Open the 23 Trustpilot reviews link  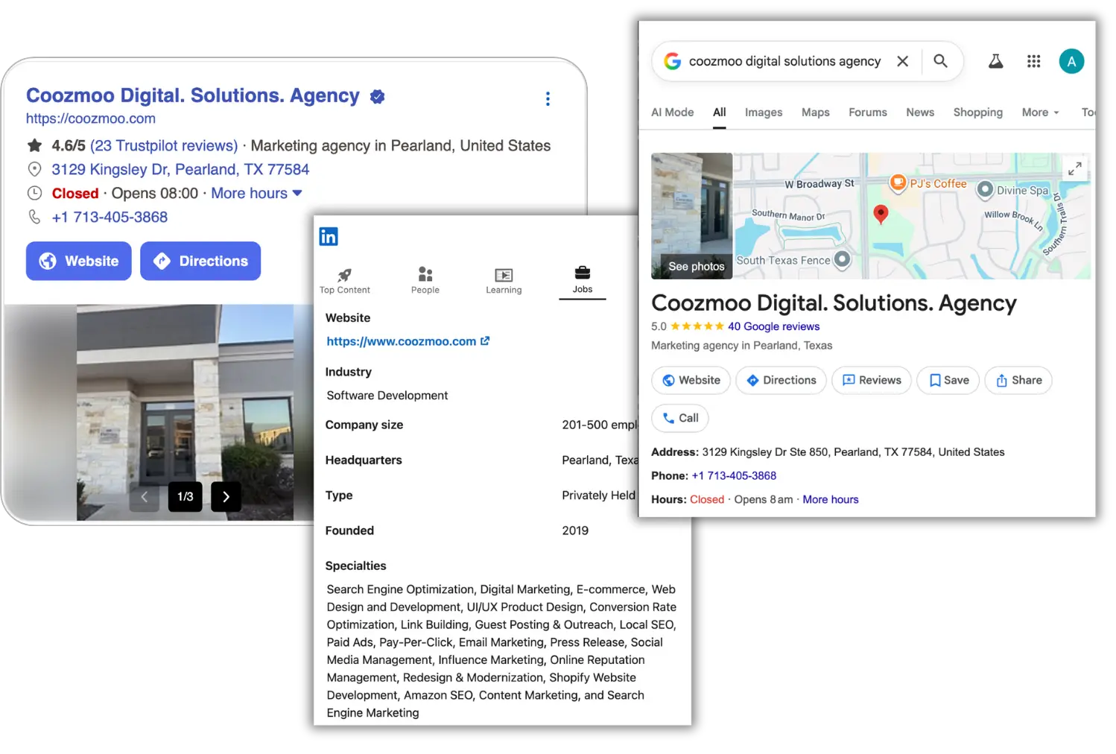pyautogui.click(x=164, y=146)
